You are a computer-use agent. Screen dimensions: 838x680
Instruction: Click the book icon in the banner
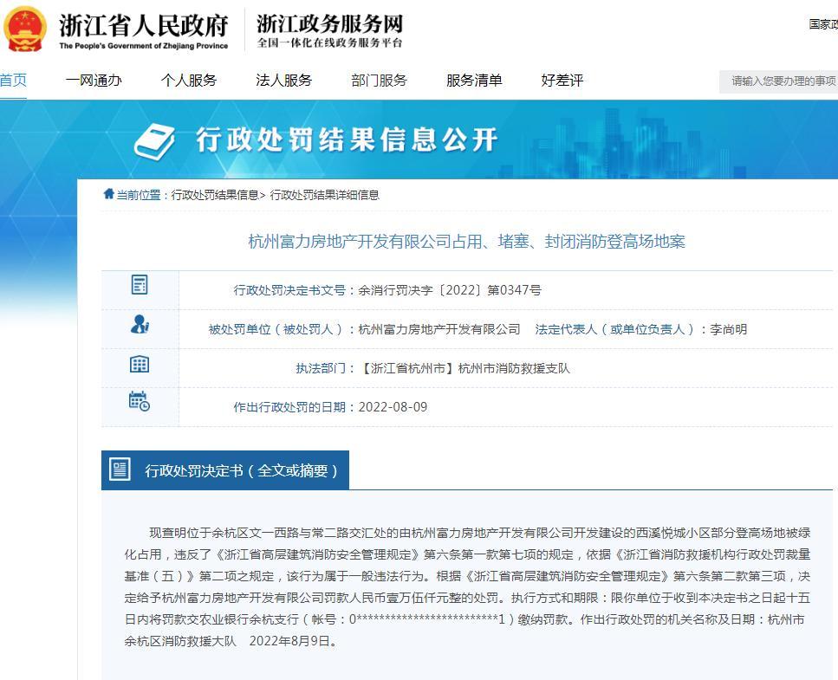pos(154,141)
